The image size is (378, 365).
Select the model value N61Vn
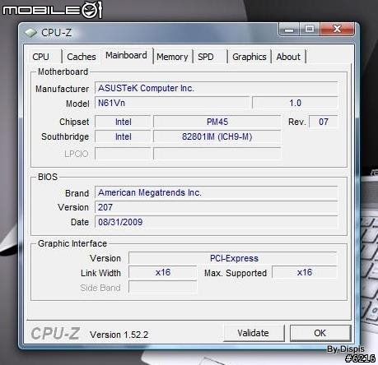[172, 103]
